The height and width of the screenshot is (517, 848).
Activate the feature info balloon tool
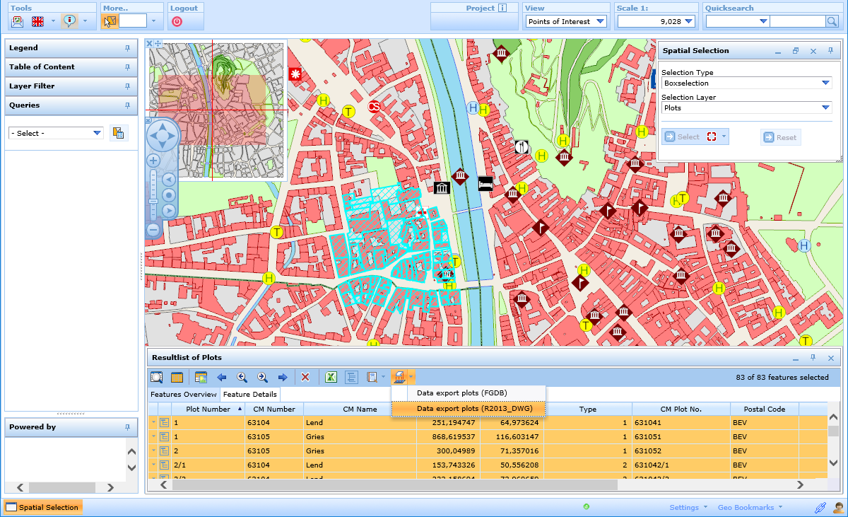pyautogui.click(x=69, y=21)
